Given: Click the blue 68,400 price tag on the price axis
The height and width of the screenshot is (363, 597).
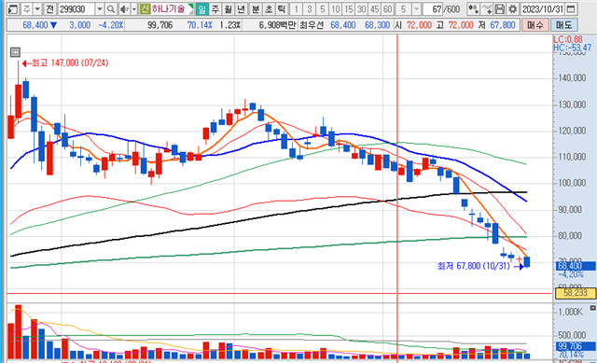Looking at the screenshot, I should tap(575, 266).
